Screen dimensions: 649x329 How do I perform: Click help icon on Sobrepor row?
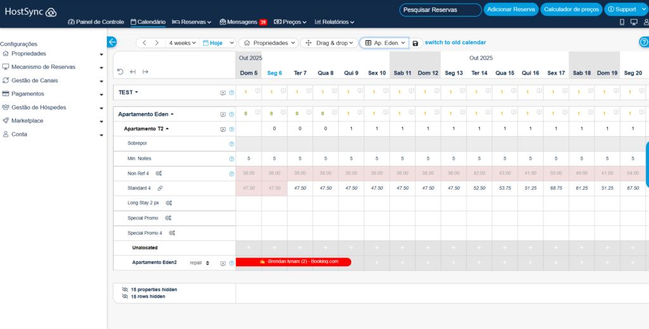click(231, 144)
